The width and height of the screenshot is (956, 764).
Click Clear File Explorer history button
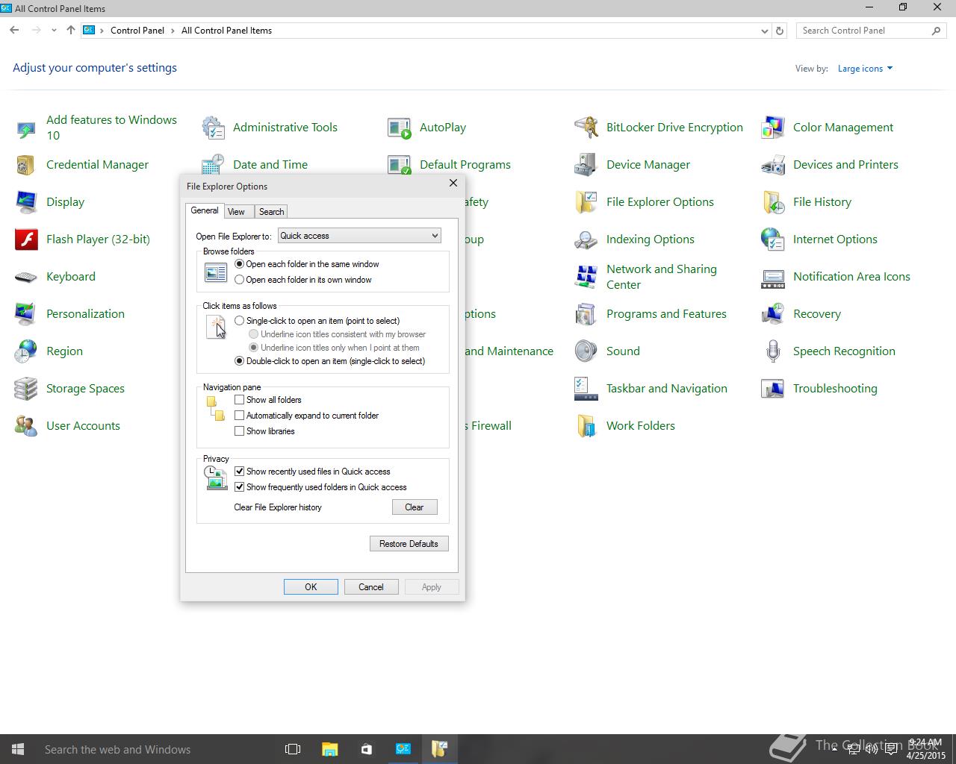[x=415, y=507]
